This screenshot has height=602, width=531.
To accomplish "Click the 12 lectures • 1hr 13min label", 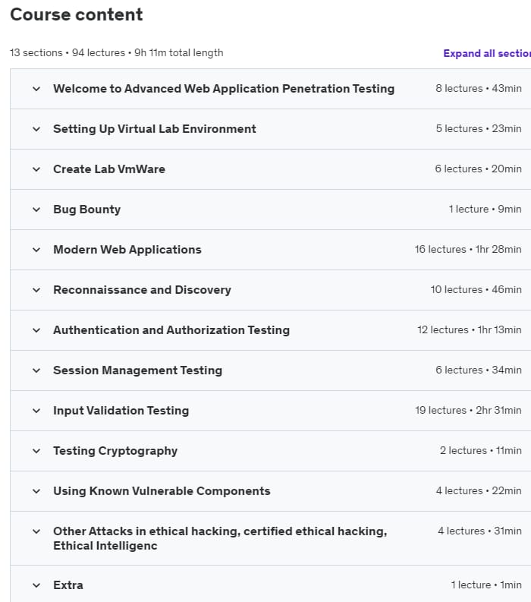I will pyautogui.click(x=470, y=329).
